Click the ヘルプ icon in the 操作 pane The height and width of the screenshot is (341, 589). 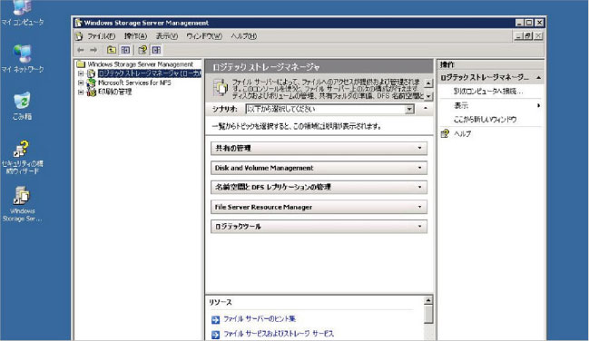(445, 133)
